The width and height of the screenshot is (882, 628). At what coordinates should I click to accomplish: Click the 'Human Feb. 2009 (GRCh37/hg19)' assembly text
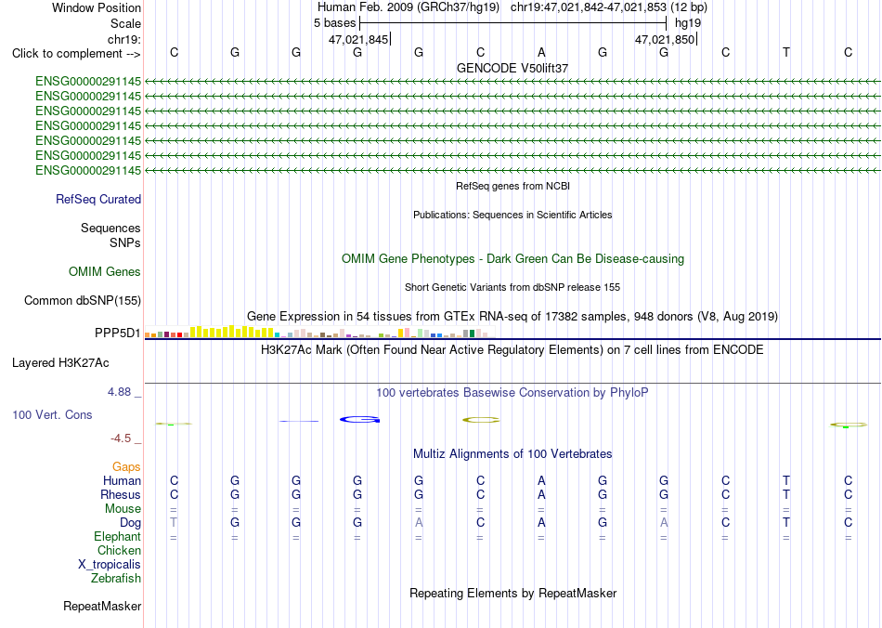pos(409,7)
